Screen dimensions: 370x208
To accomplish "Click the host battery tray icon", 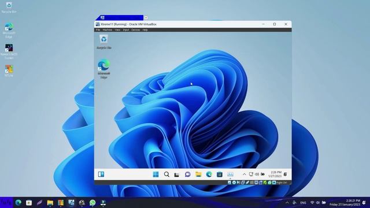I will 324,203.
